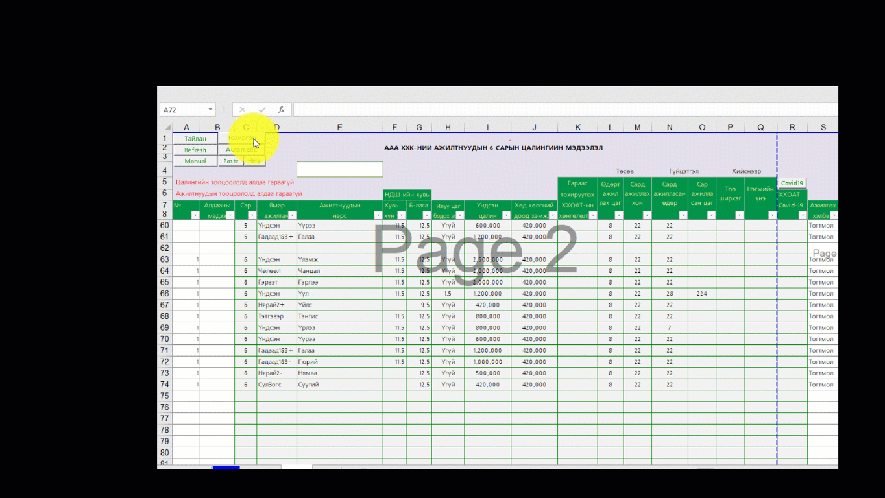Click the formula bar options dots handle

coord(224,110)
